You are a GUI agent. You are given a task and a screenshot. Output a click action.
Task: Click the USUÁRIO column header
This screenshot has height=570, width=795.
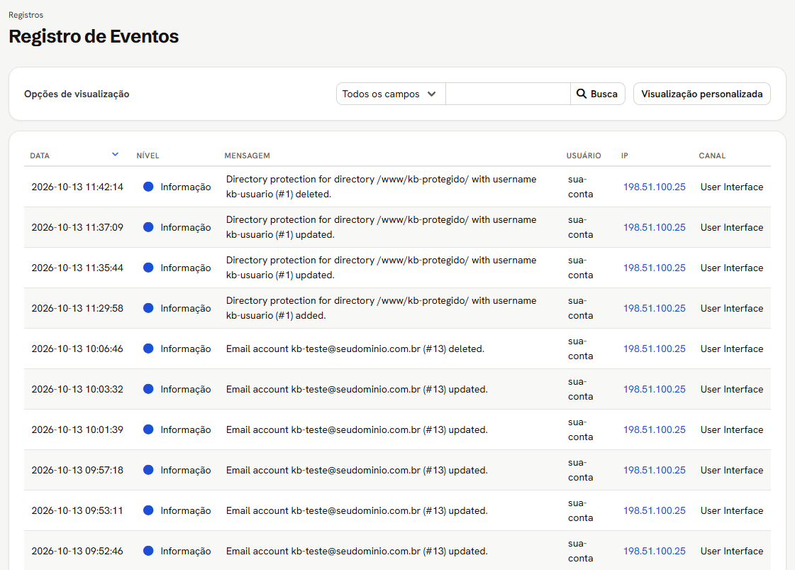pos(584,156)
